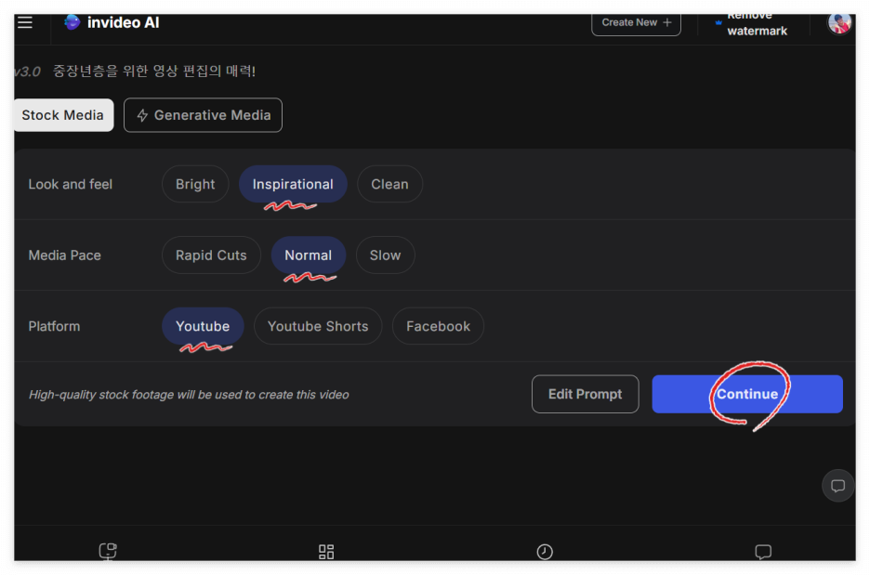Open the bottom bar history clock icon

[545, 552]
